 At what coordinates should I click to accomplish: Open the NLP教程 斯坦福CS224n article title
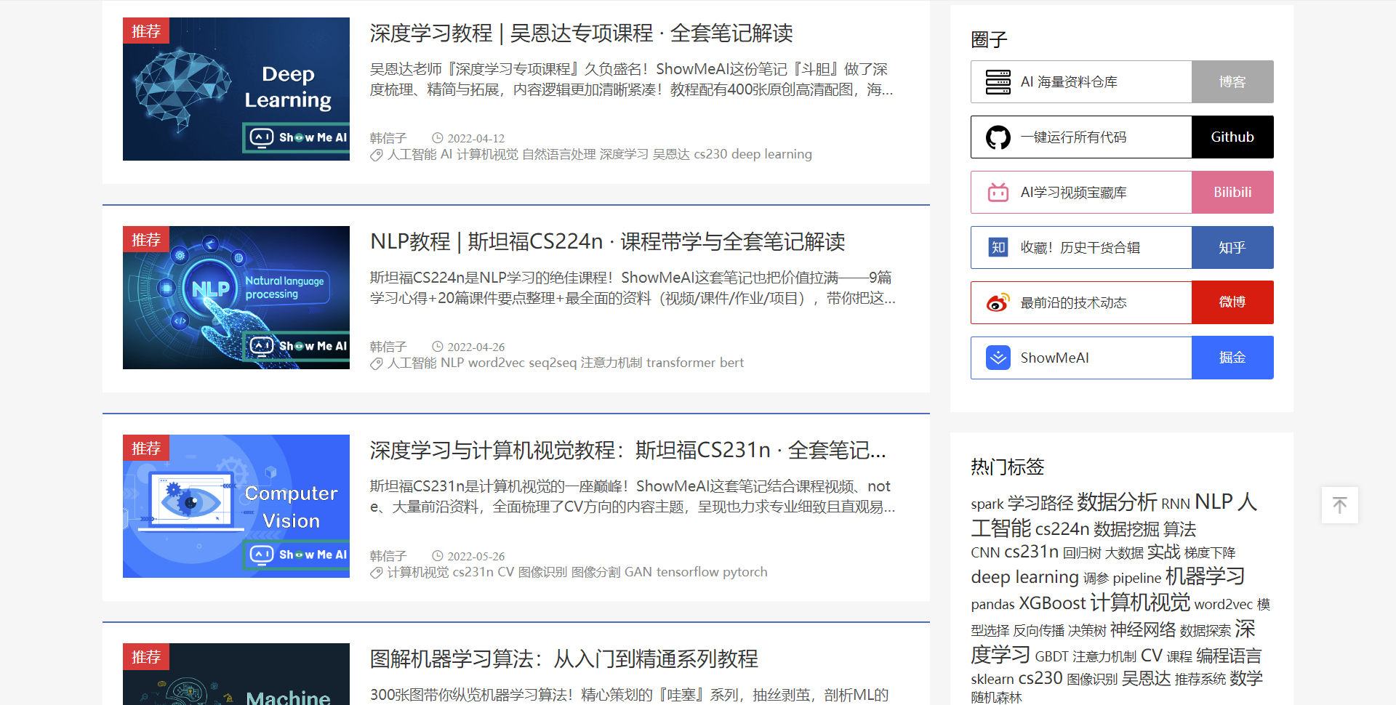[x=607, y=242]
